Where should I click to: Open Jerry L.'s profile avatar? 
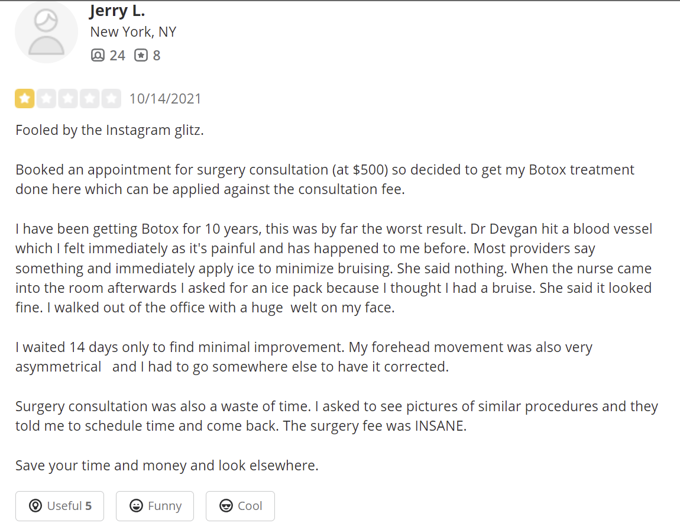tap(46, 33)
